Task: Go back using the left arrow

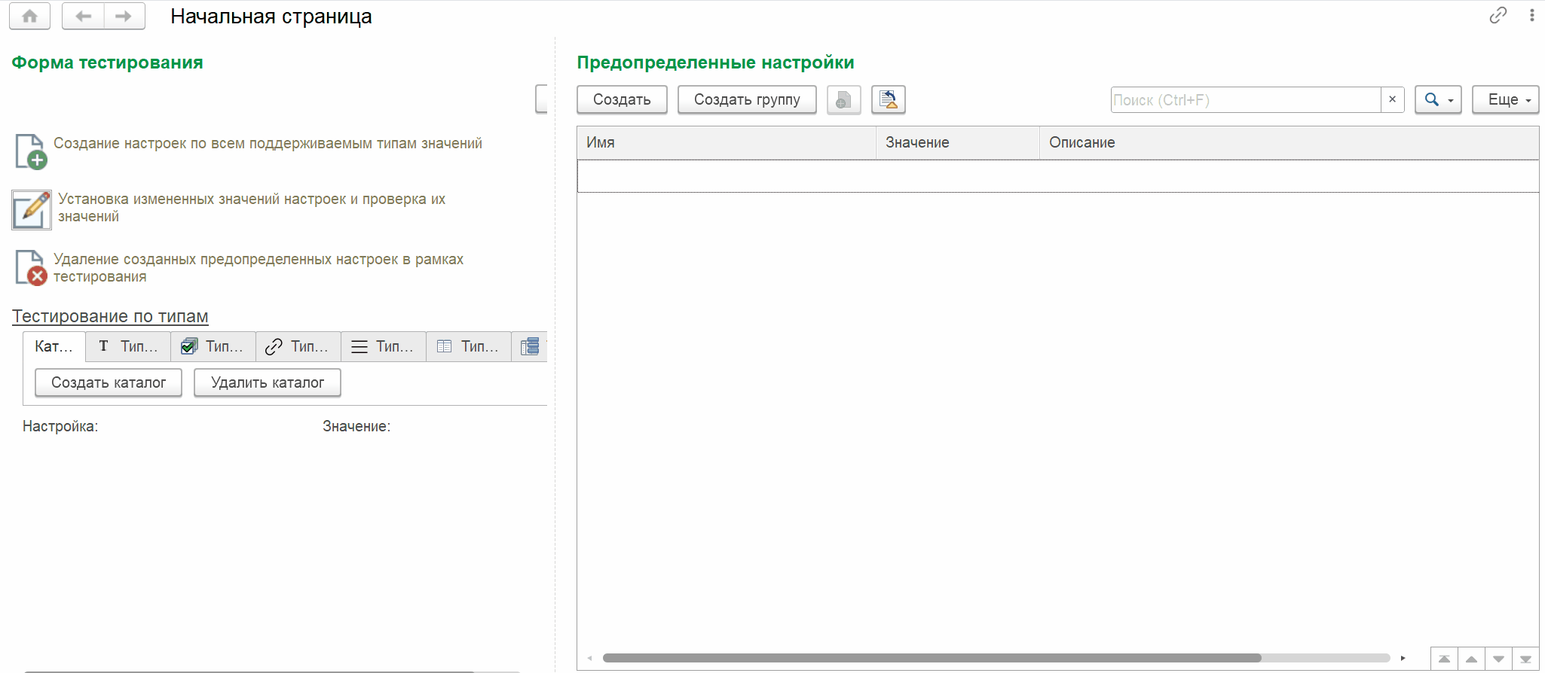Action: click(x=83, y=16)
